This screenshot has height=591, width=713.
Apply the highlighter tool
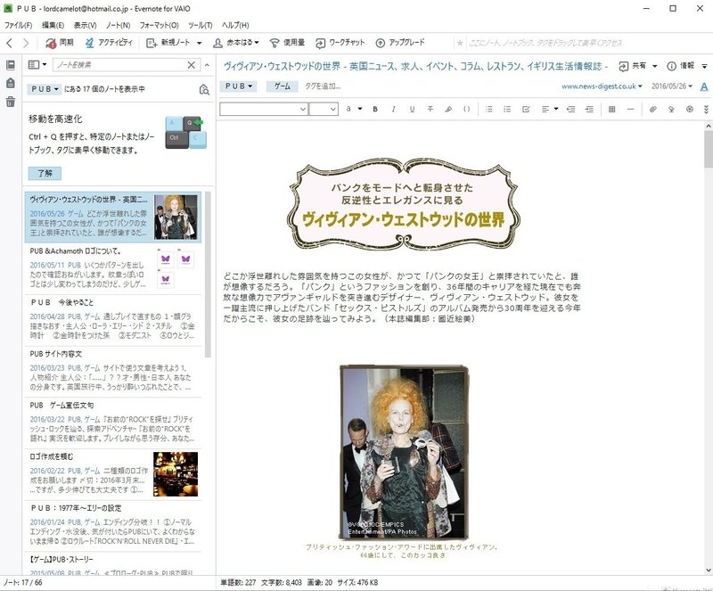(448, 109)
